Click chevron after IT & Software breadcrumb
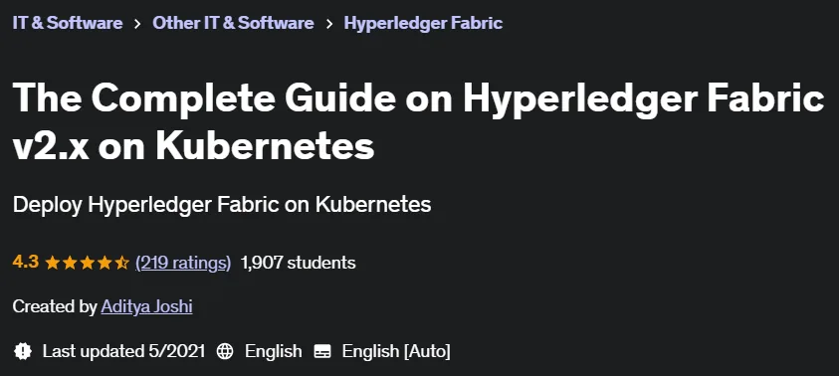Image resolution: width=839 pixels, height=376 pixels. coord(137,24)
